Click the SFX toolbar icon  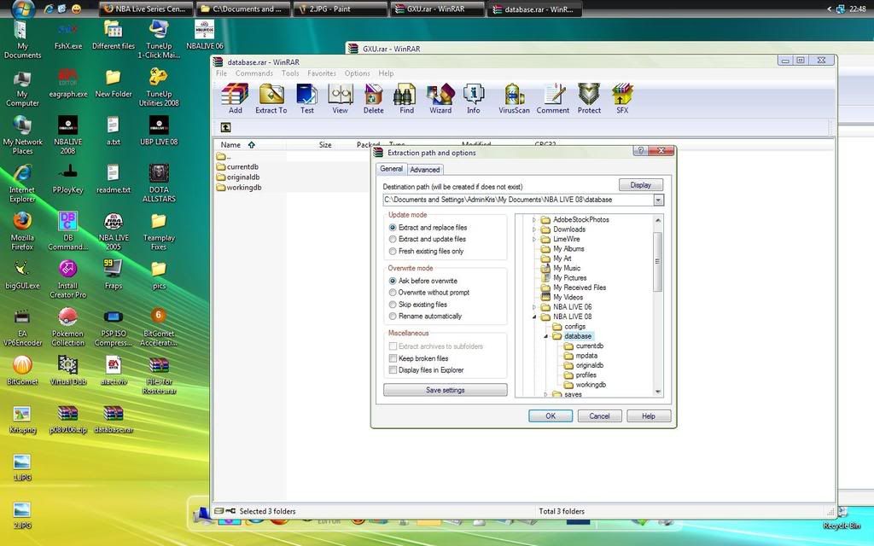[x=622, y=99]
